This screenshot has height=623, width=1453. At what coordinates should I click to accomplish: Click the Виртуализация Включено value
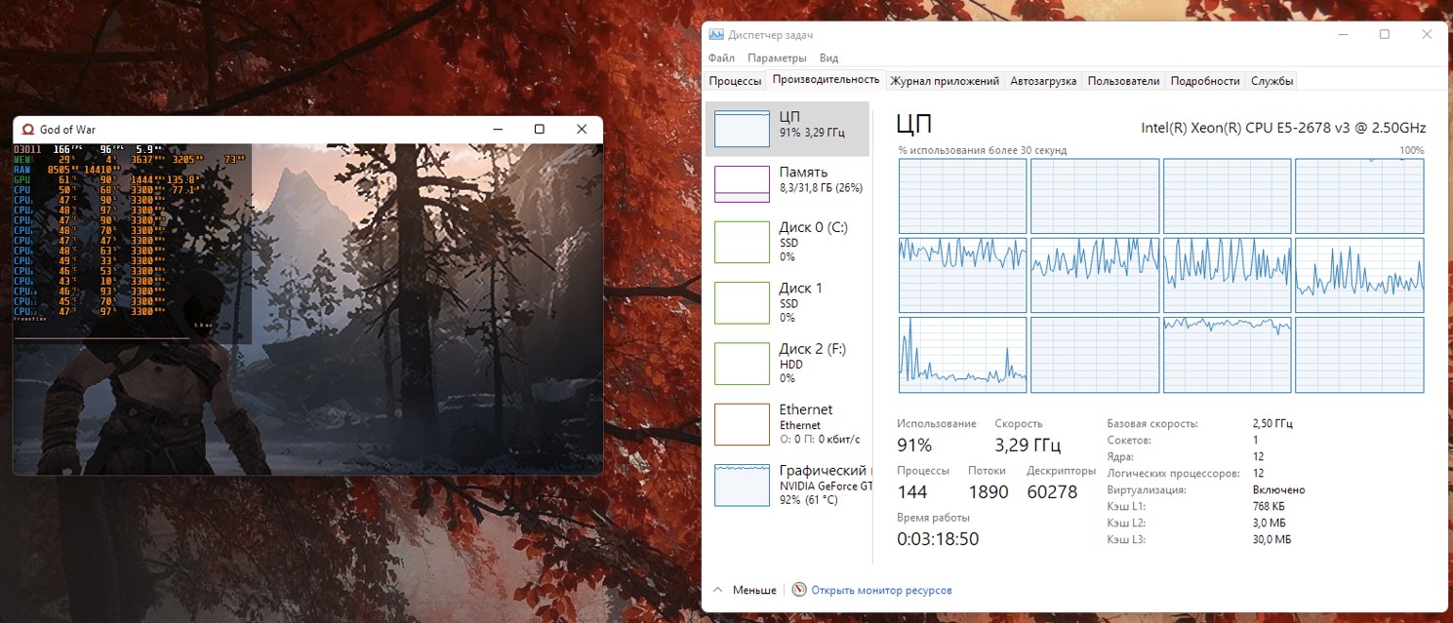pos(1278,489)
